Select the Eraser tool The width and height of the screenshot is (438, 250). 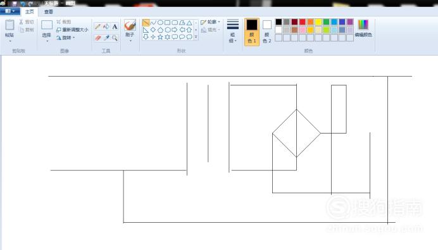pyautogui.click(x=97, y=38)
